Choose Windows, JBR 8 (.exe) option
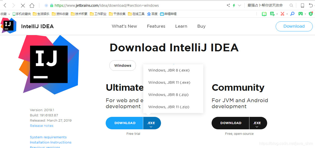315x148 pixels. pos(169,70)
